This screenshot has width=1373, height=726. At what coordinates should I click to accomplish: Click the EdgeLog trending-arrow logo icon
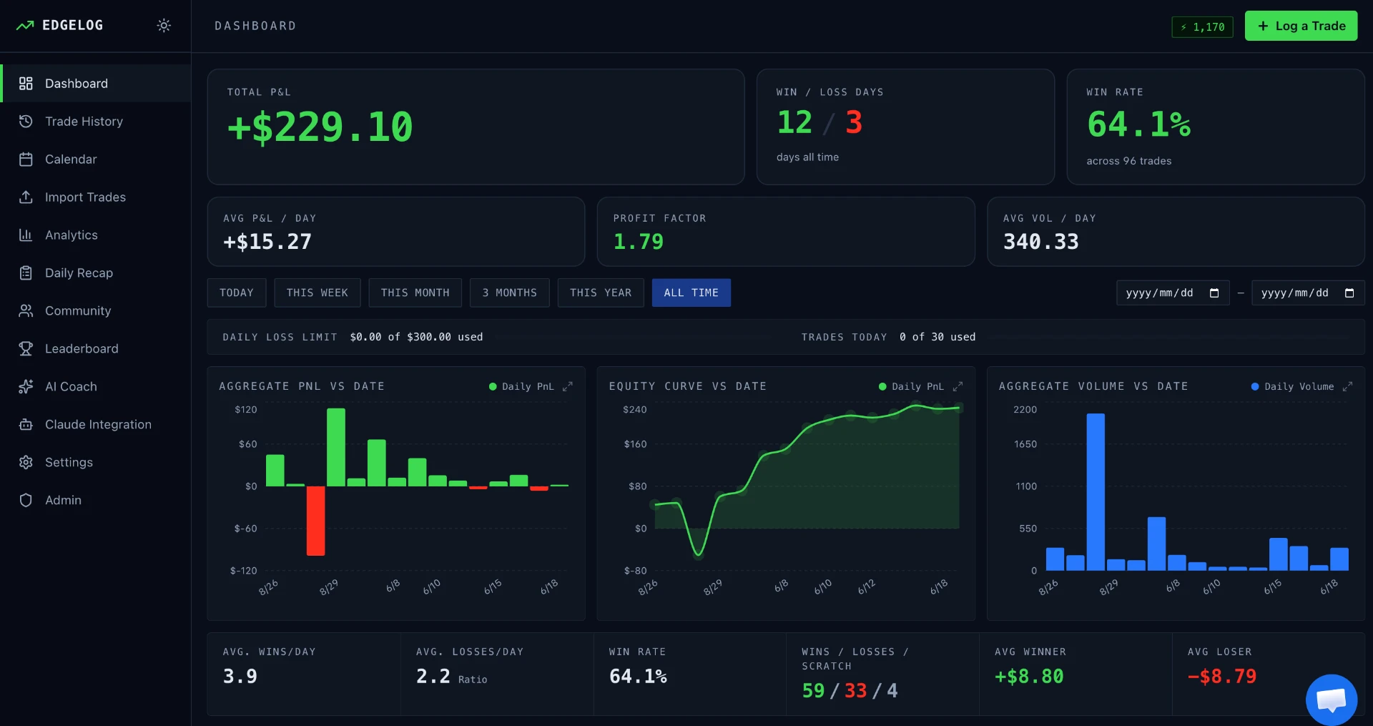(25, 26)
